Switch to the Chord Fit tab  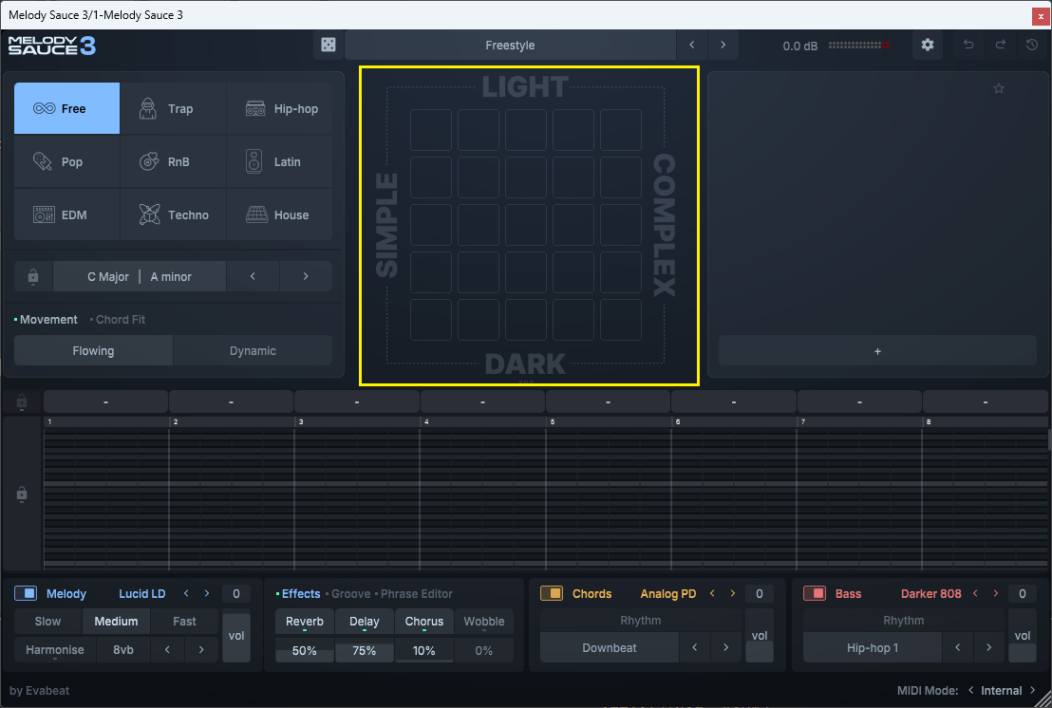(x=121, y=320)
